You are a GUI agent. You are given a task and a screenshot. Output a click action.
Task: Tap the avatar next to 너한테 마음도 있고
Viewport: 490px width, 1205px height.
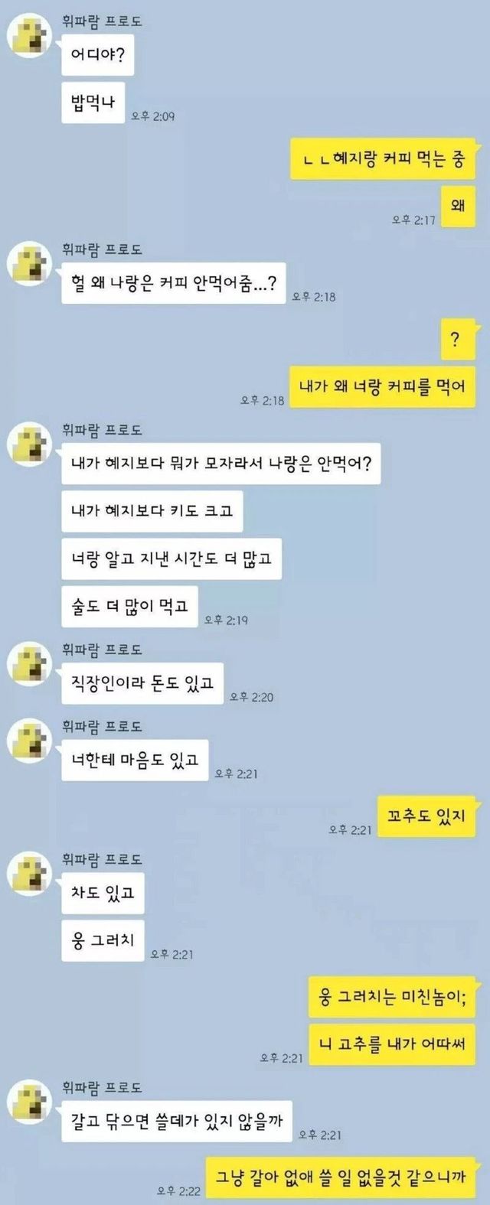[x=28, y=741]
